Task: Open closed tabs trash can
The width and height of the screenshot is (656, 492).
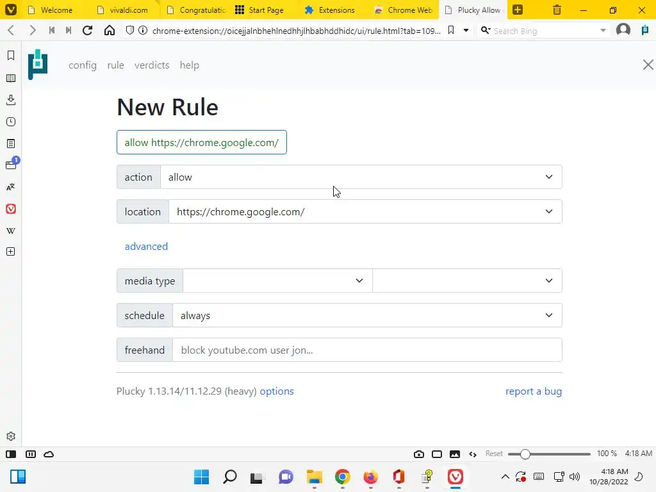Action: tap(557, 10)
